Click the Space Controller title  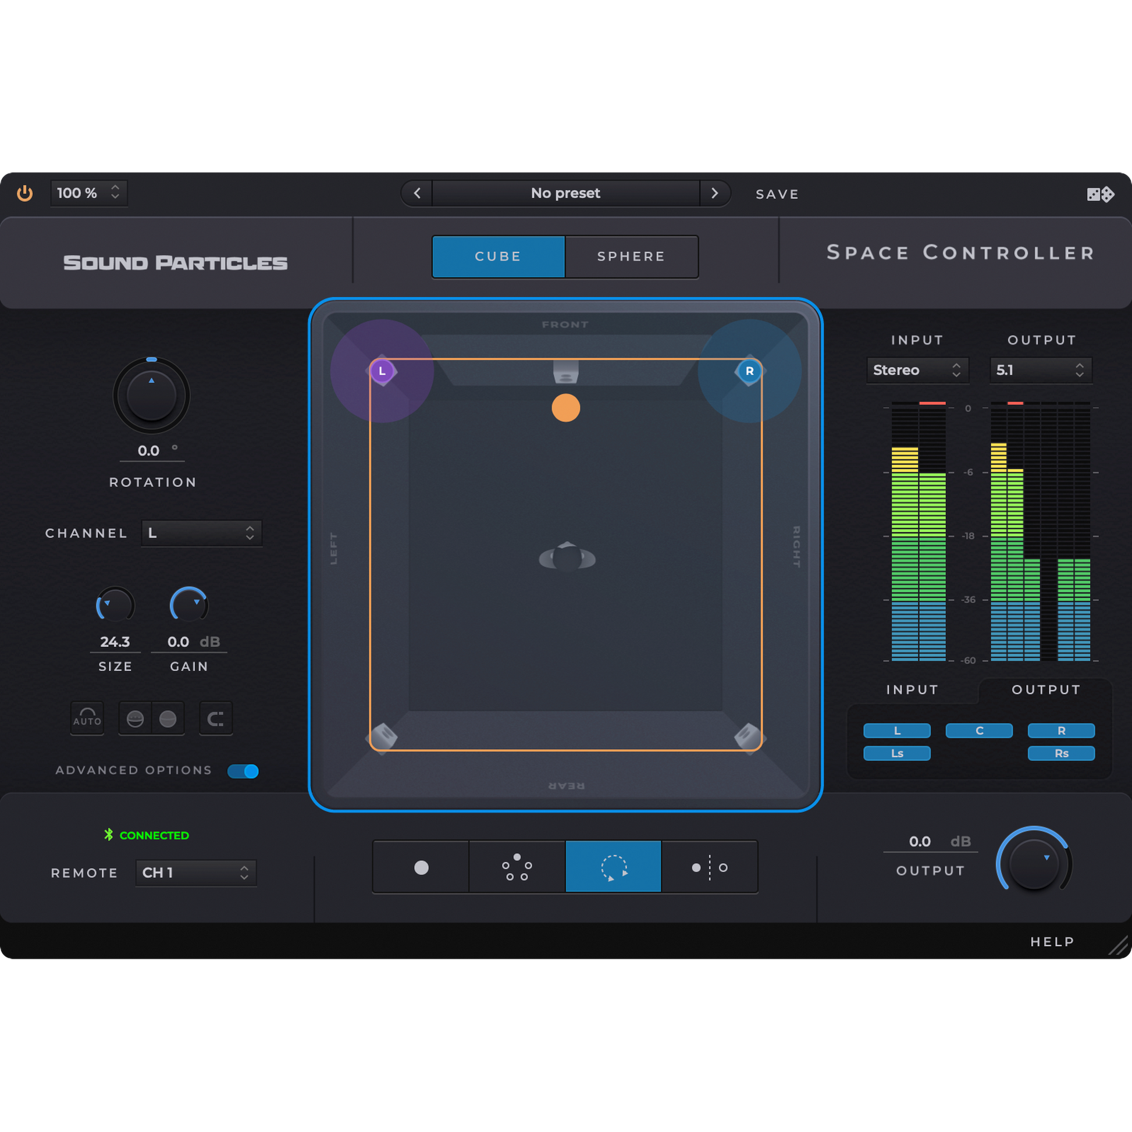pos(960,252)
